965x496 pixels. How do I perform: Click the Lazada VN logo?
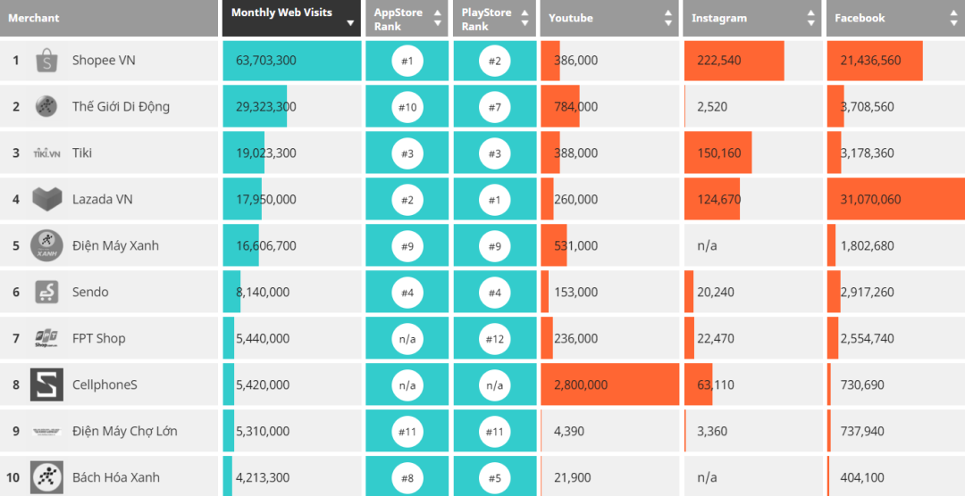click(x=46, y=199)
